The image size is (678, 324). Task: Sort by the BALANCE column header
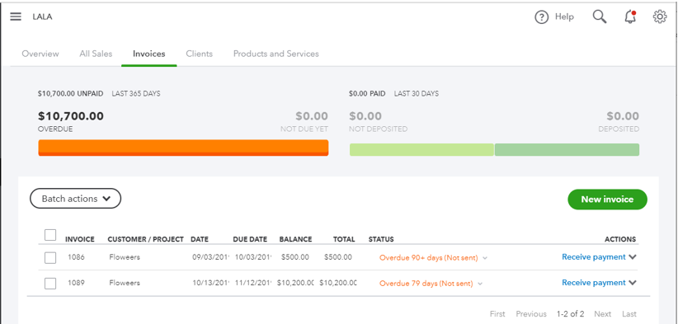click(296, 239)
